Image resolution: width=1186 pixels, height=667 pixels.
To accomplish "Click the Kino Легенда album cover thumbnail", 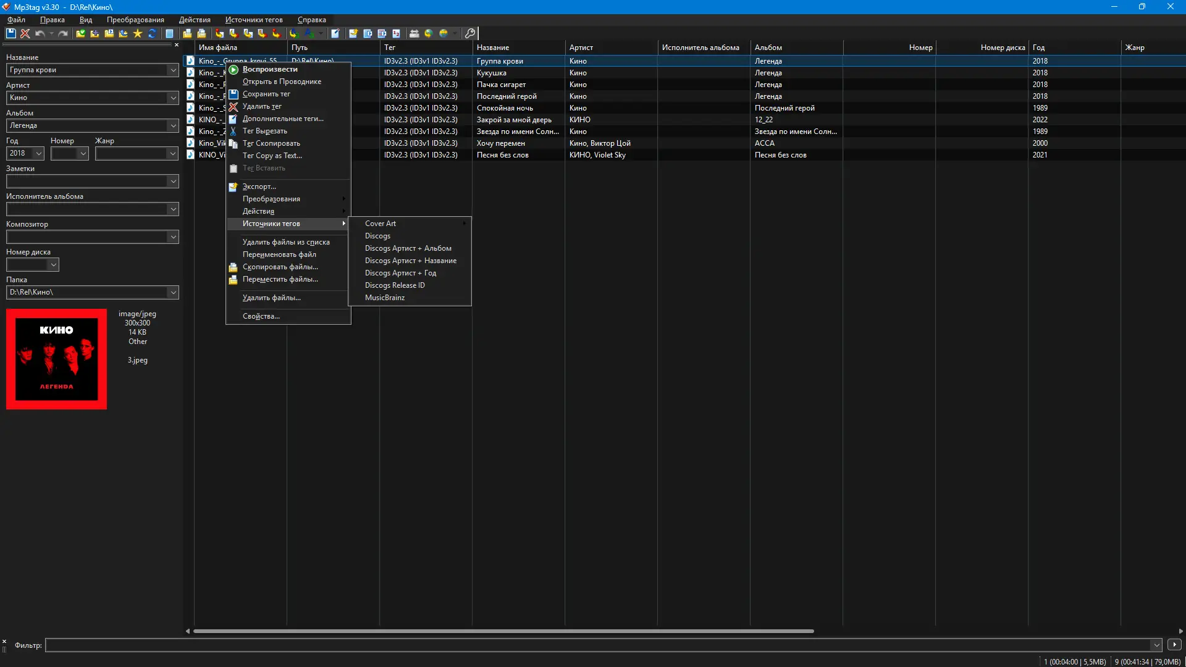I will (56, 359).
